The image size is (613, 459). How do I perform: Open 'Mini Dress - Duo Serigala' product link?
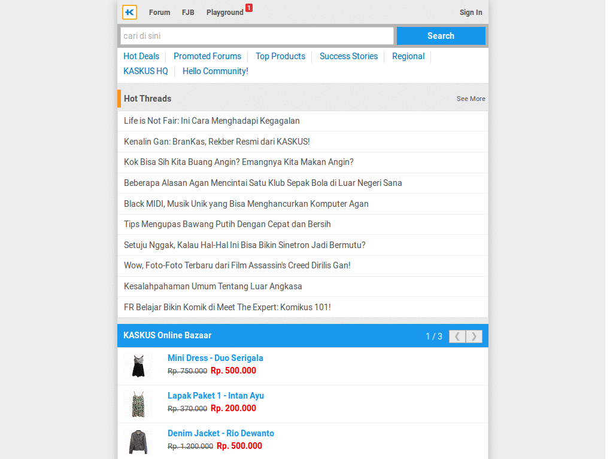[216, 358]
